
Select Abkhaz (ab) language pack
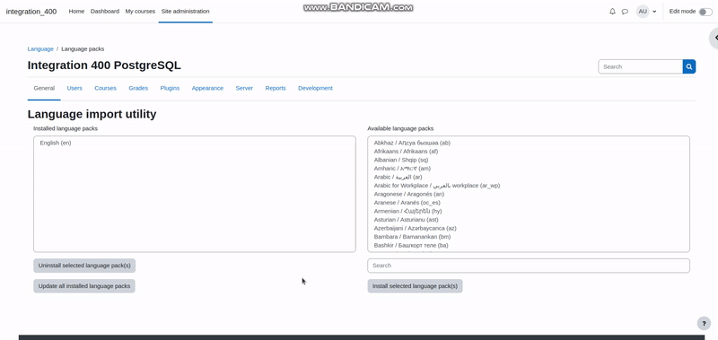pos(529,143)
